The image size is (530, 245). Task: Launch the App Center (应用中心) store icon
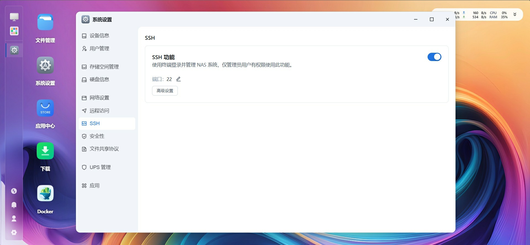point(45,108)
